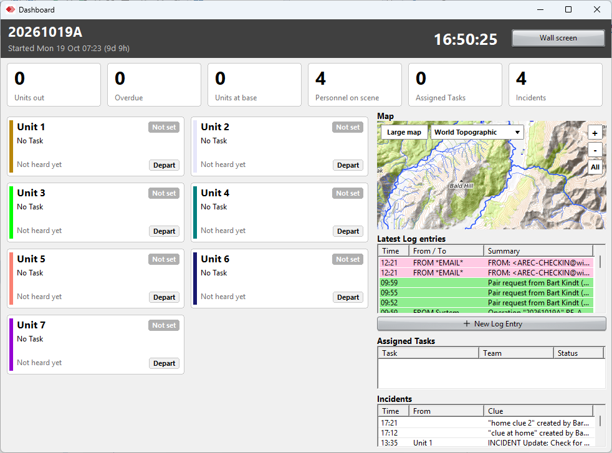Click Unit 6's navy color bar
This screenshot has width=612, height=453.
195,278
